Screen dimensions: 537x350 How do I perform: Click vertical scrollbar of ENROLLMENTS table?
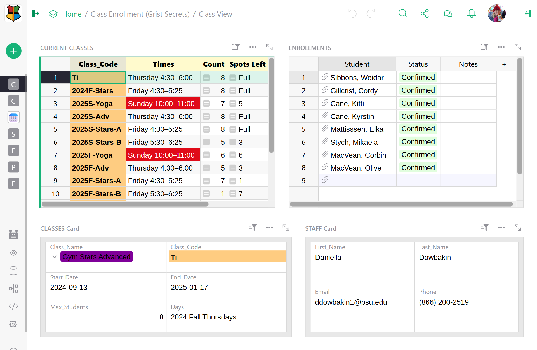point(520,116)
